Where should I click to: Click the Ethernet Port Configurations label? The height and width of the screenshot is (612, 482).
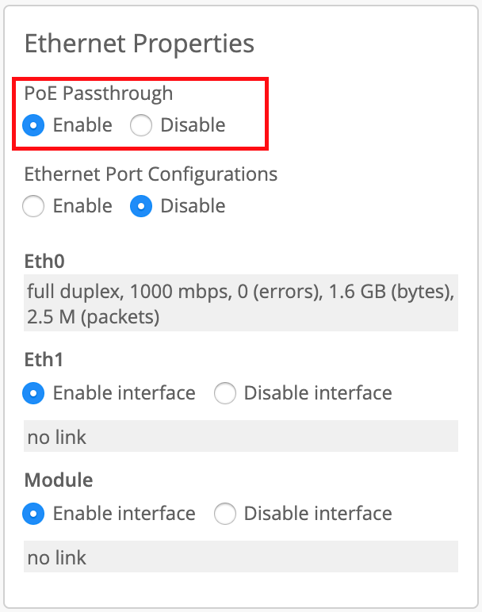coord(151,174)
